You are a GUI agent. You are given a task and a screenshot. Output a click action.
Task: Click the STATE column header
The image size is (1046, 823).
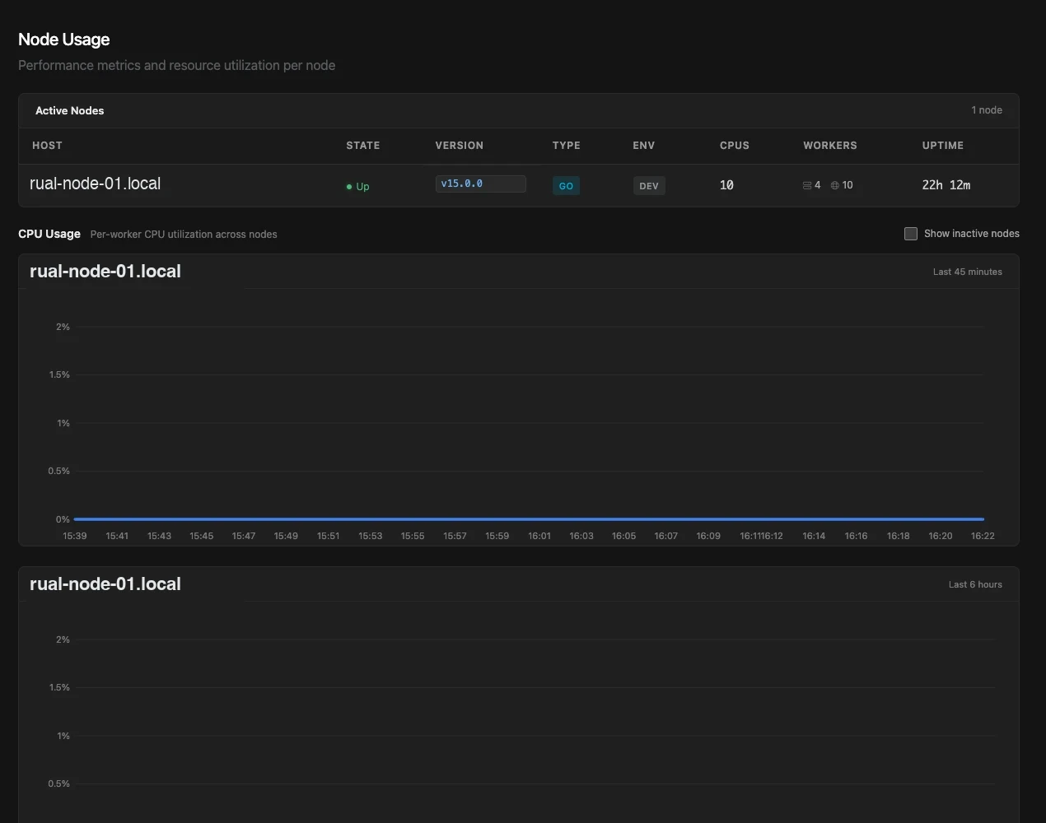(363, 146)
